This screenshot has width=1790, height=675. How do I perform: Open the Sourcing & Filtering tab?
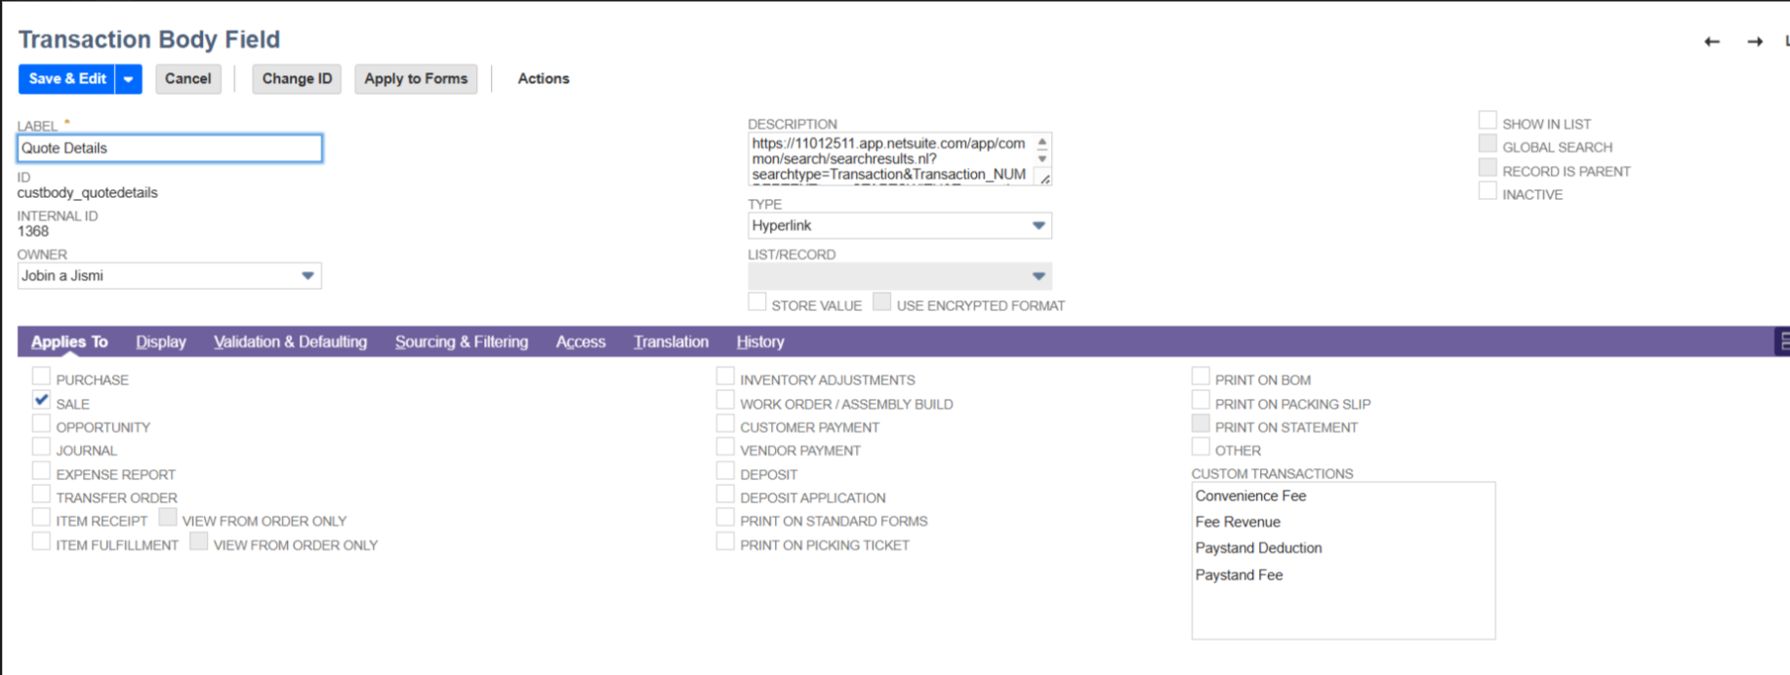461,342
